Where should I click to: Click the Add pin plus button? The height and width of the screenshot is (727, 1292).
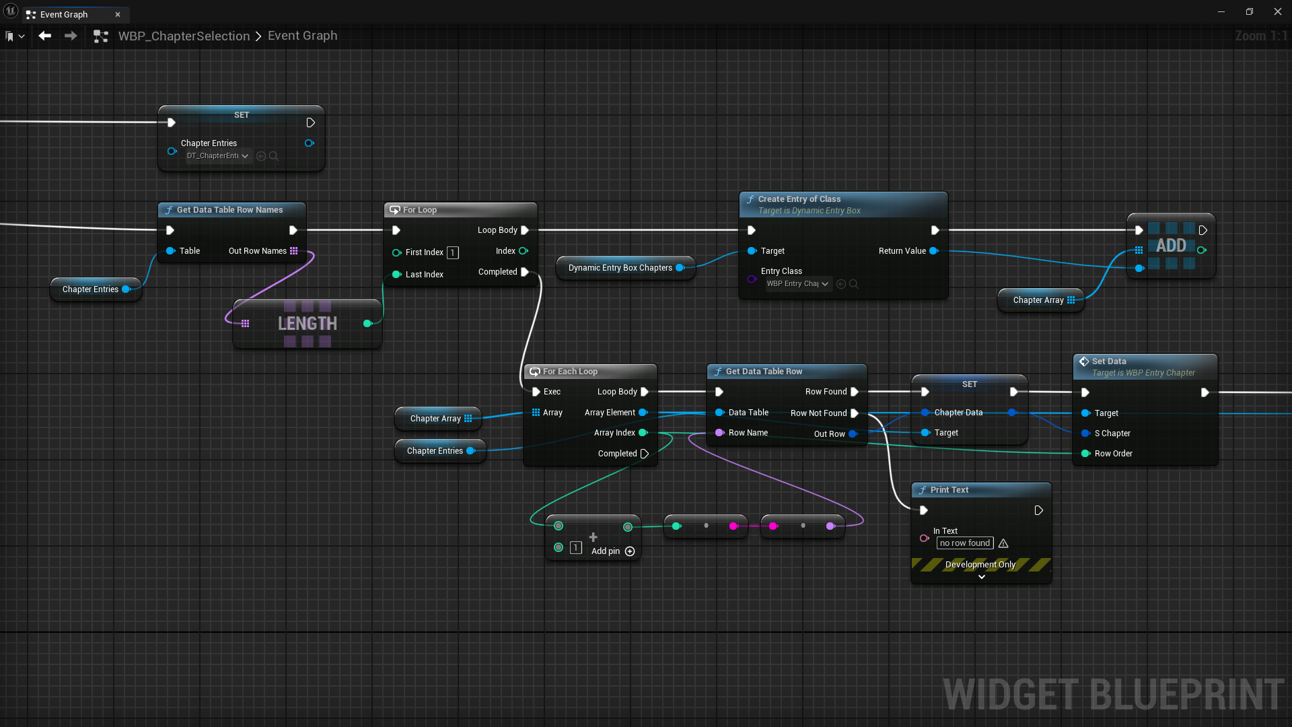(630, 551)
